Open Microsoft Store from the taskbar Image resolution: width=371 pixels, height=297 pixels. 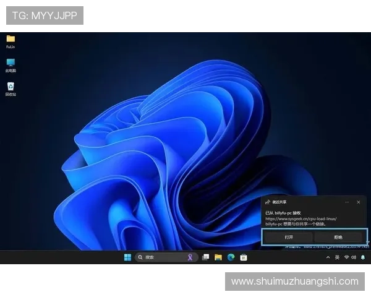(x=243, y=257)
